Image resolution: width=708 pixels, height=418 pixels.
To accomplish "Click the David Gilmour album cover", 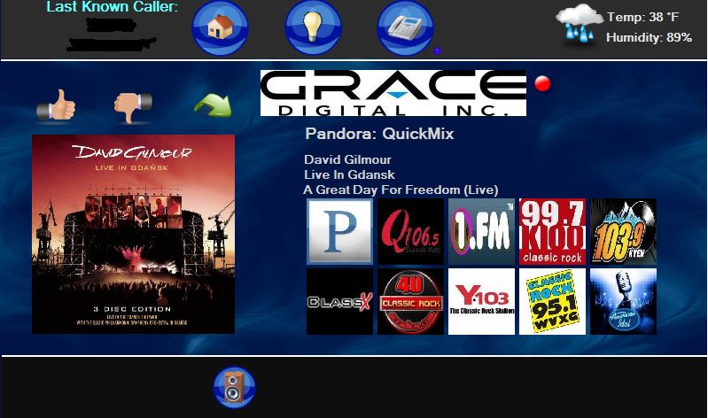I will tap(133, 235).
